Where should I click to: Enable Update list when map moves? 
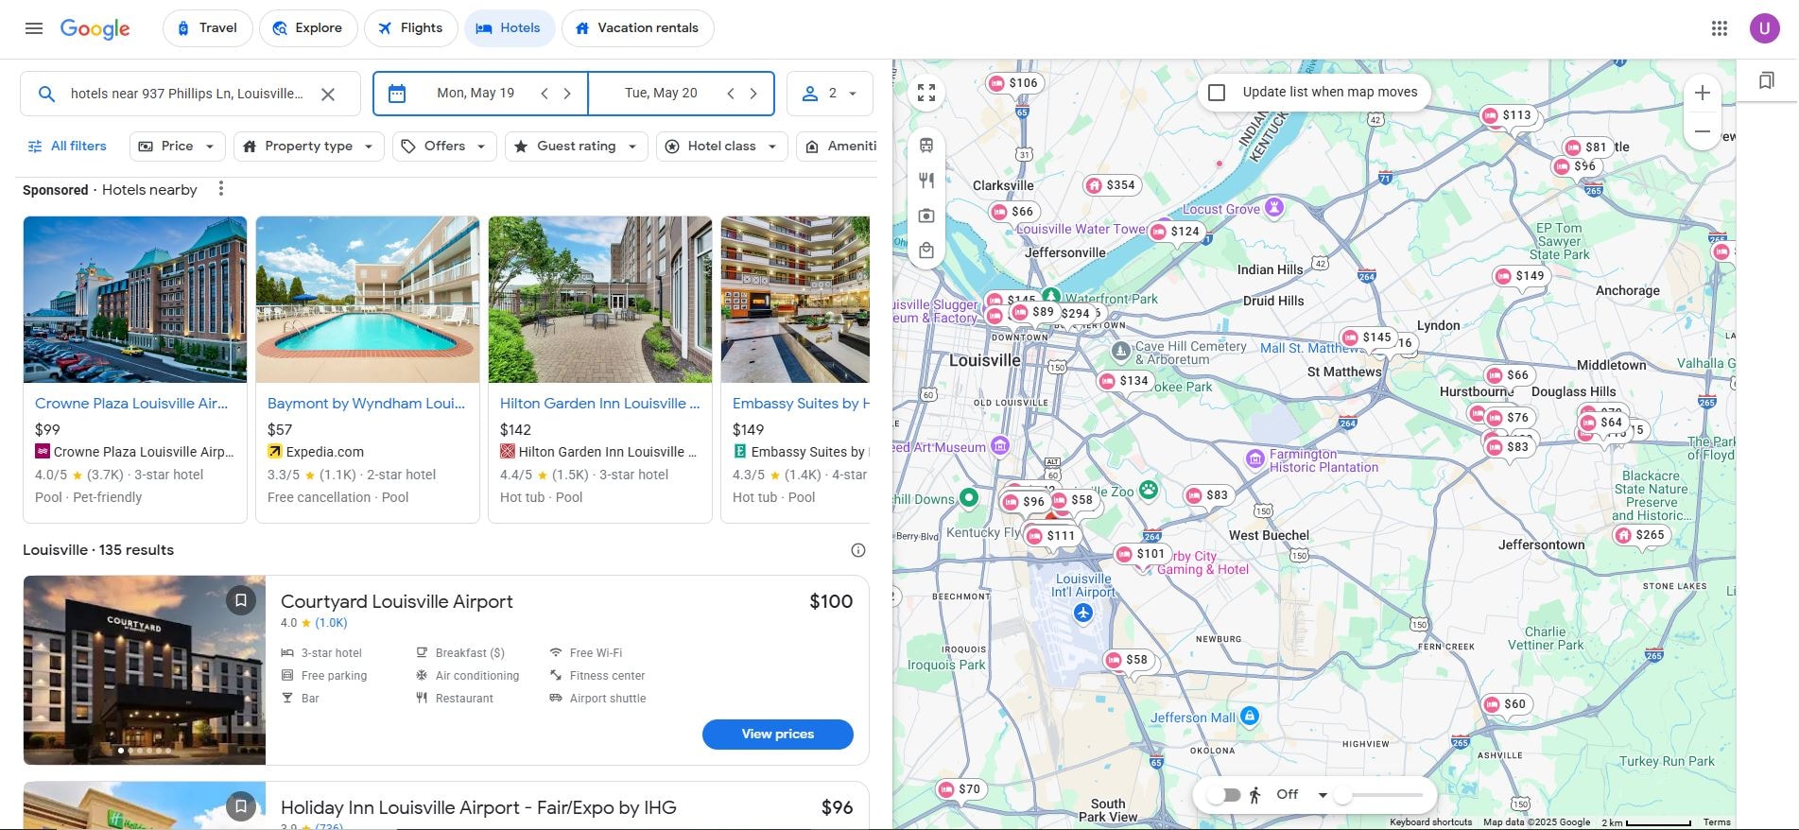1218,93
